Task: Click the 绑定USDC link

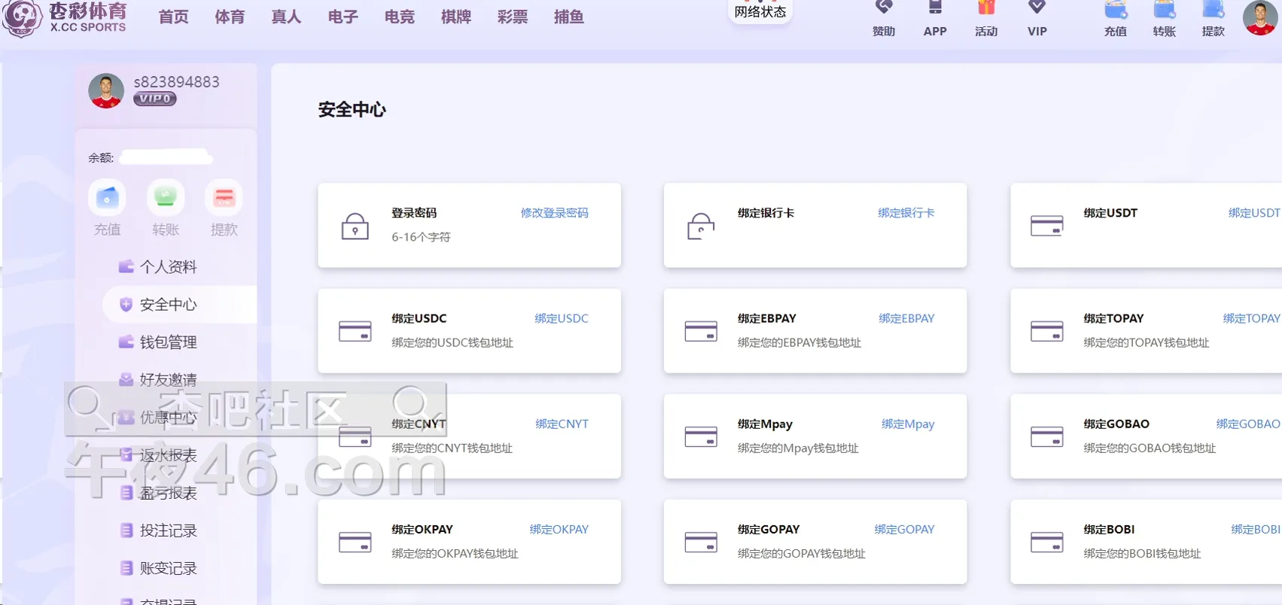Action: pyautogui.click(x=561, y=318)
